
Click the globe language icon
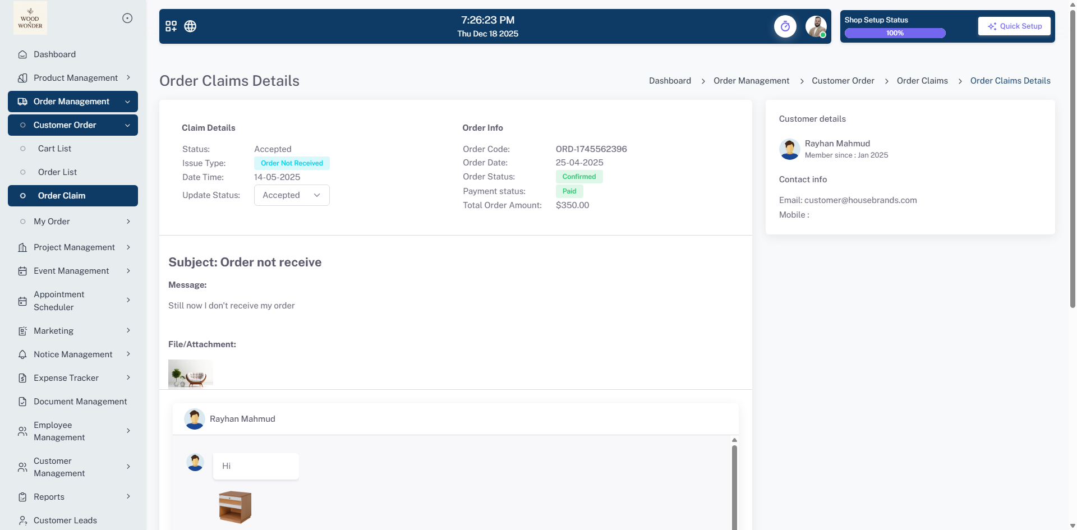190,26
